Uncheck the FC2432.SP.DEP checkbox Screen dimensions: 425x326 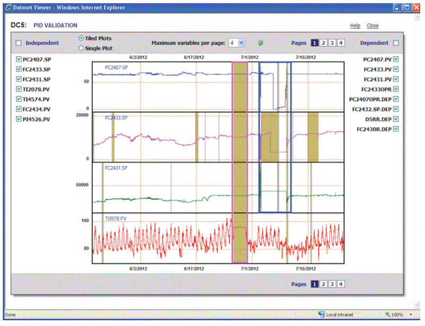(396, 109)
